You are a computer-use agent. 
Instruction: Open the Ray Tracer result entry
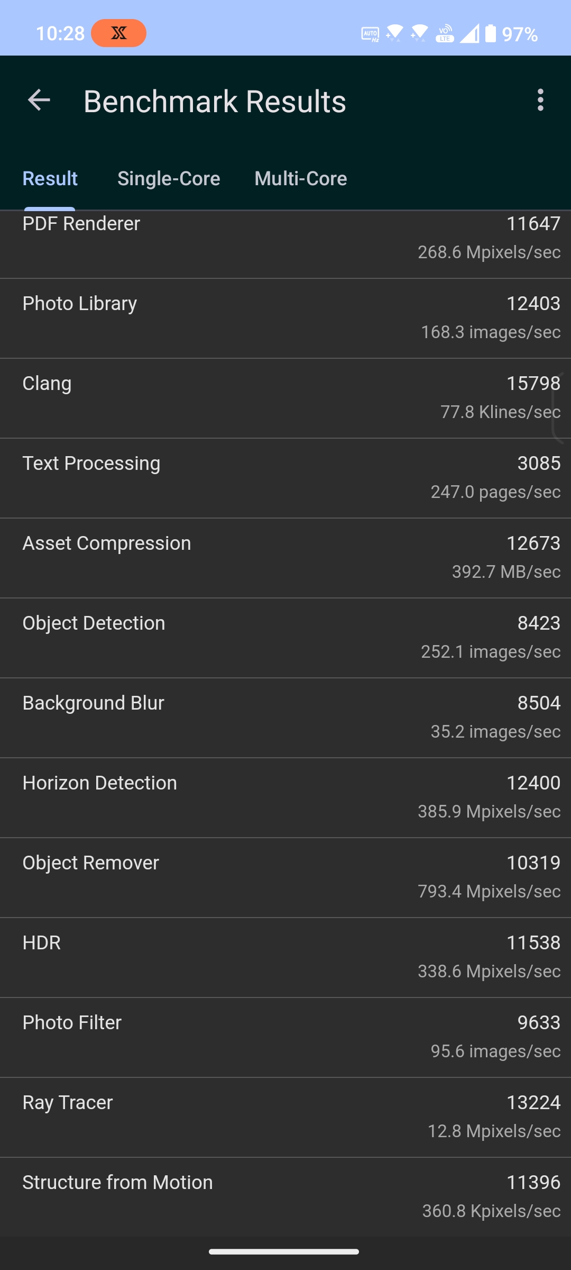click(285, 1118)
